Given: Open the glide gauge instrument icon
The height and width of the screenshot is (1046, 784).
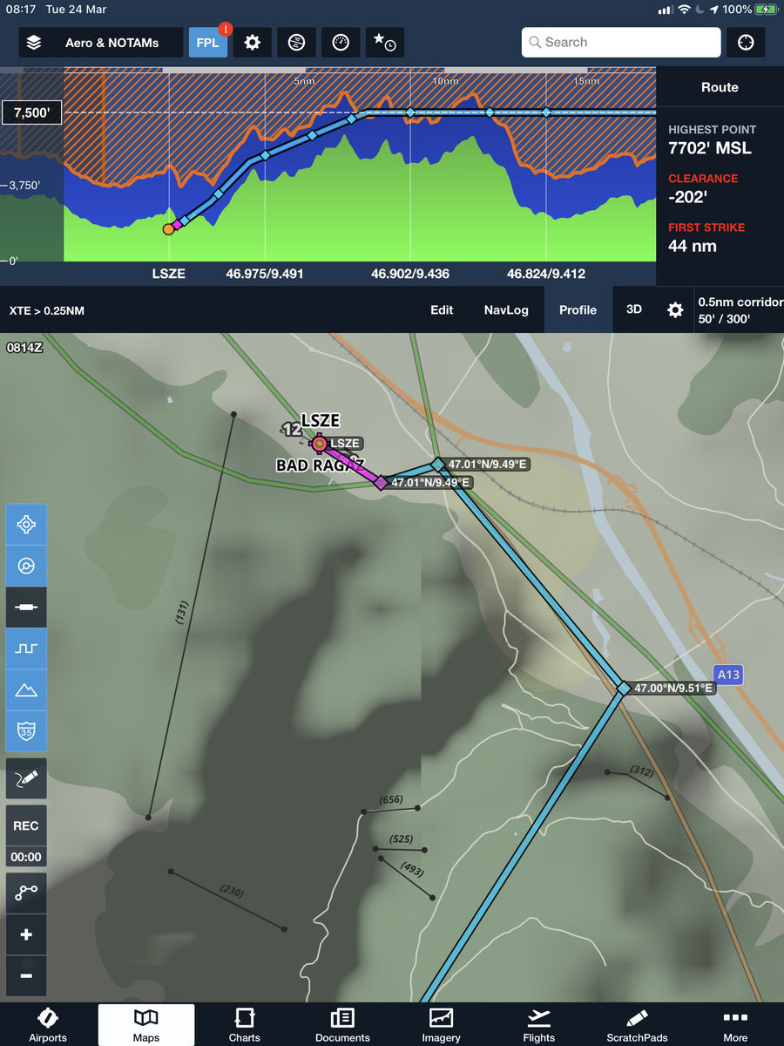Looking at the screenshot, I should [x=341, y=42].
